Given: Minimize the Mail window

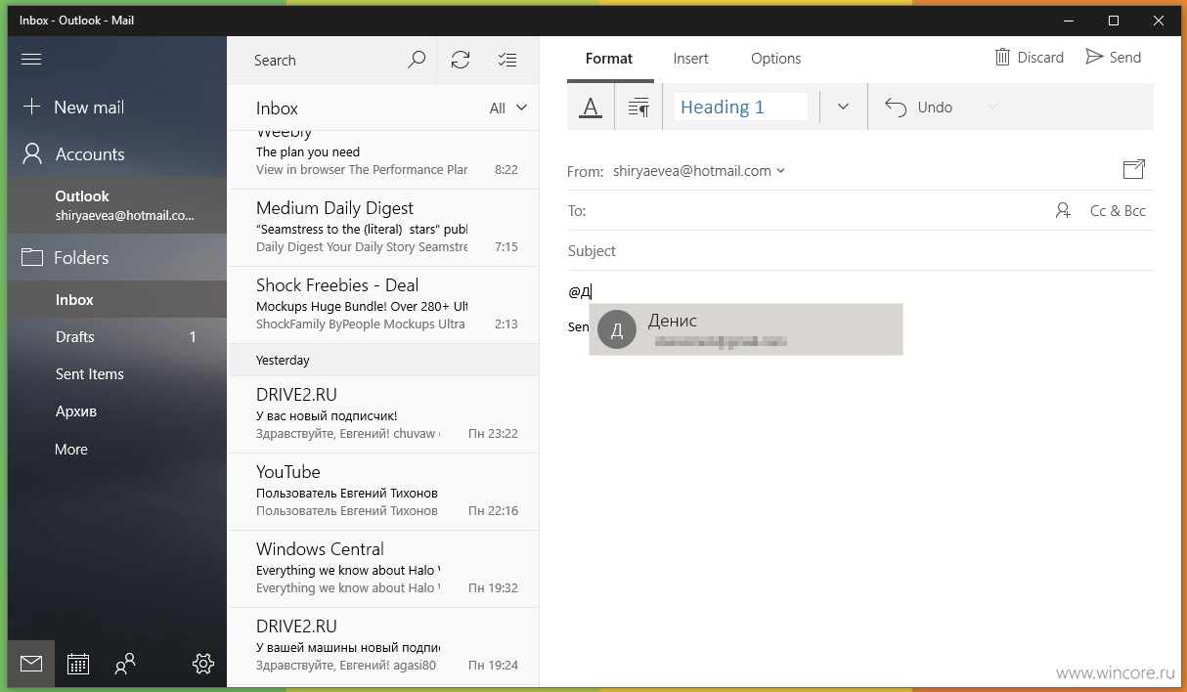Looking at the screenshot, I should (x=1068, y=21).
